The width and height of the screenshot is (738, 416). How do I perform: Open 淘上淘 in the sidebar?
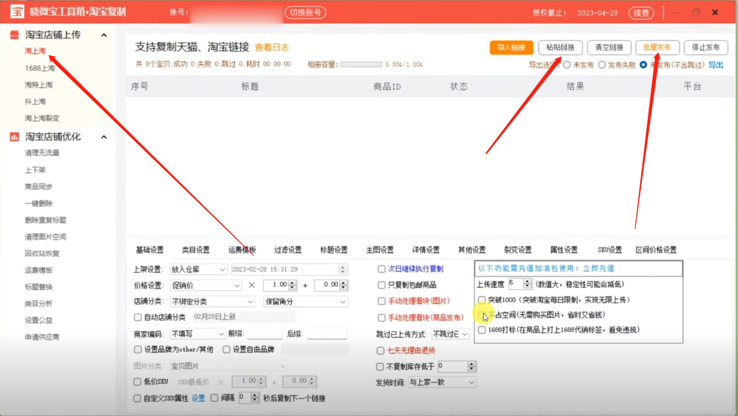click(x=35, y=51)
